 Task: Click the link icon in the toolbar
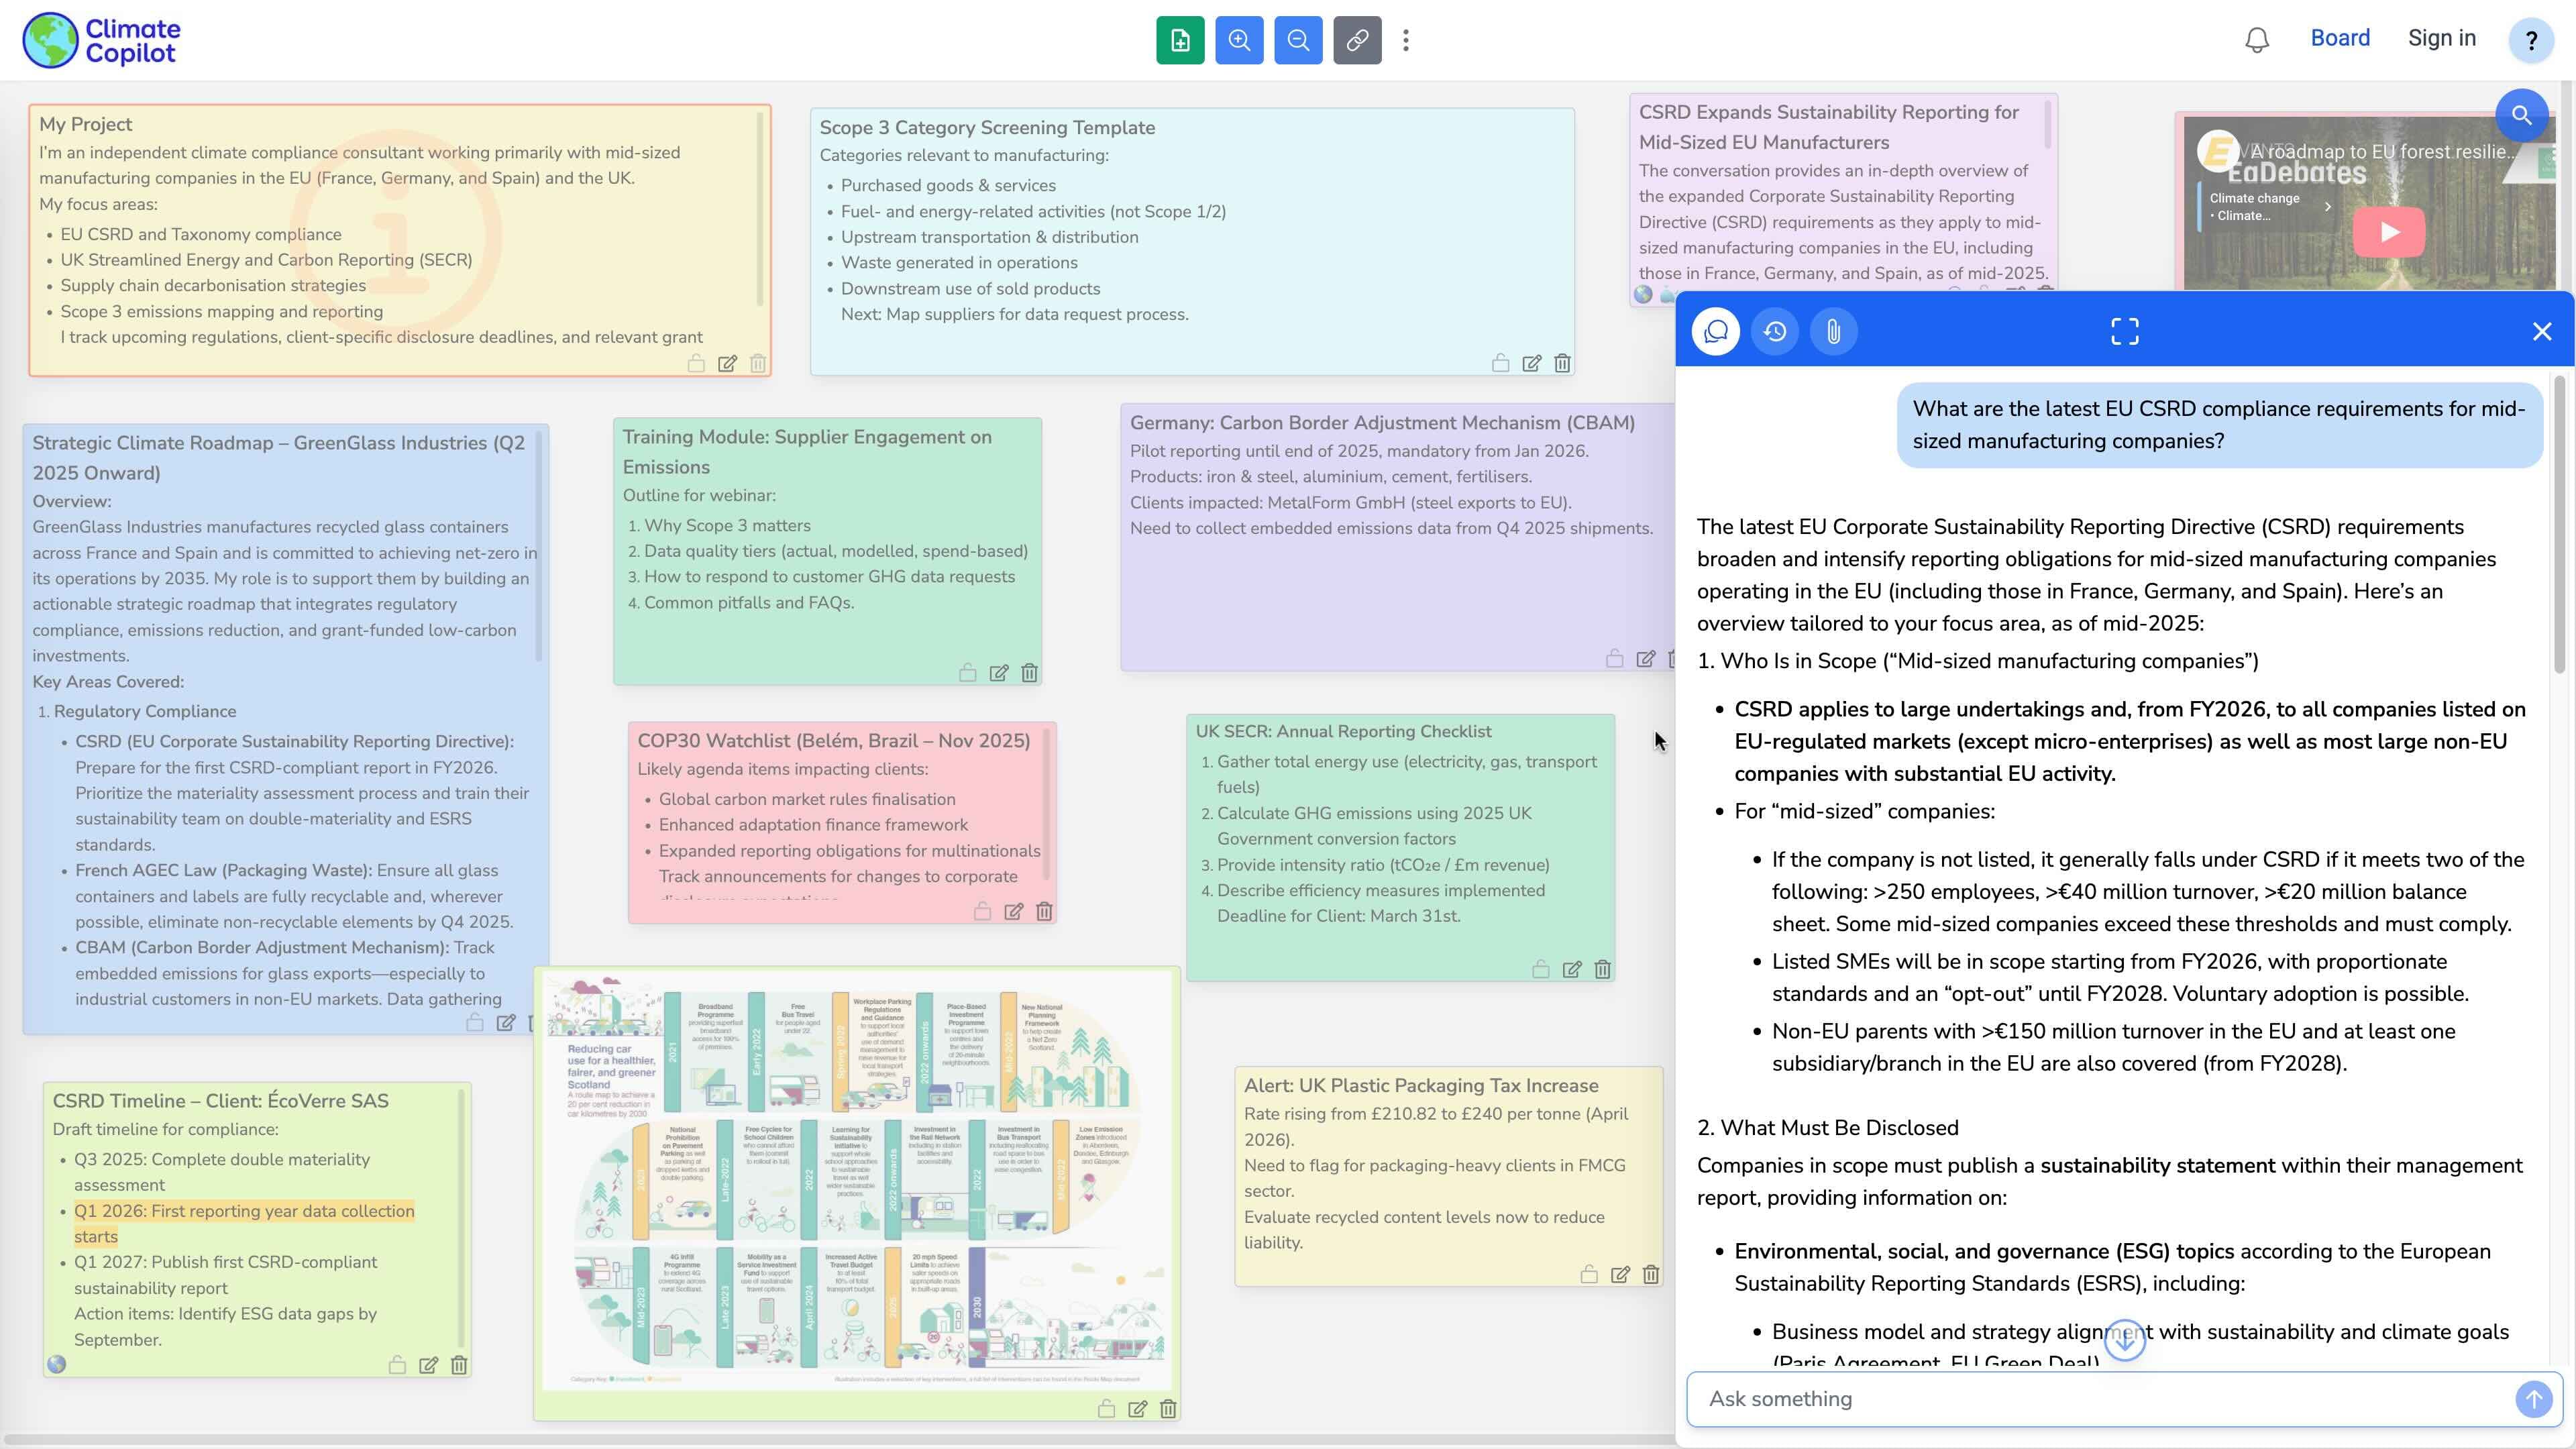point(1357,40)
